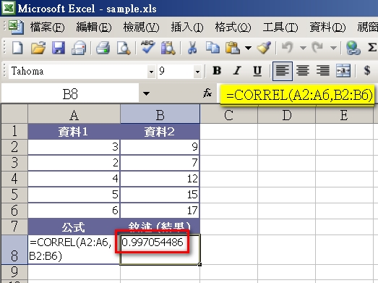Viewport: 378px width, 283px height.
Task: Select row 8 header
Action: pos(14,250)
